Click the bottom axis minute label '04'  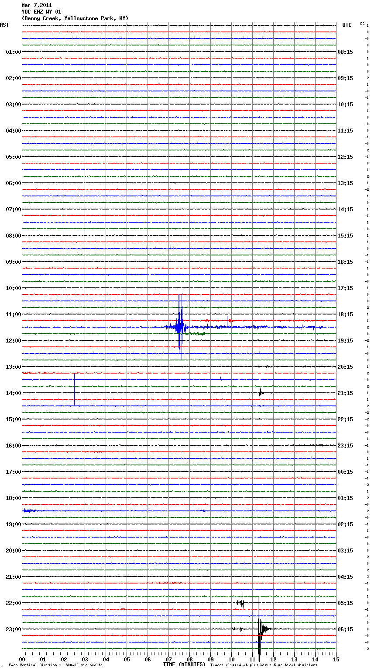(x=106, y=659)
